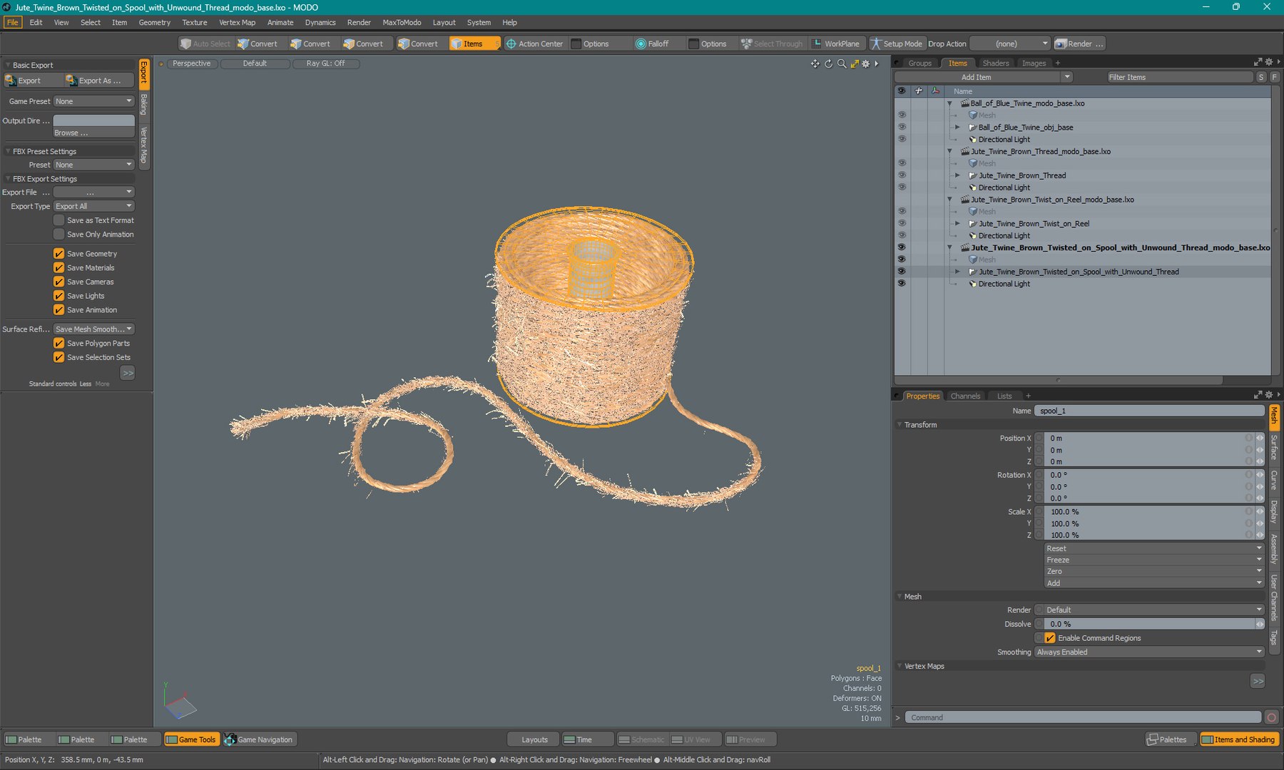Select the viewport pan (move) icon
The width and height of the screenshot is (1284, 770).
(x=815, y=63)
